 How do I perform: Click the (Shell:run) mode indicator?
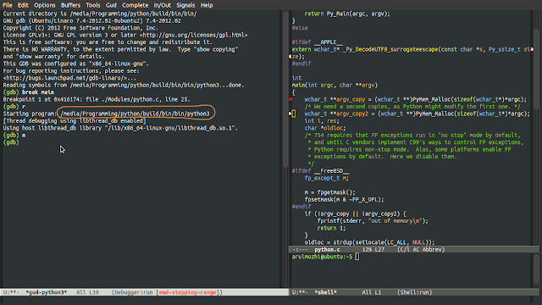[x=414, y=292]
